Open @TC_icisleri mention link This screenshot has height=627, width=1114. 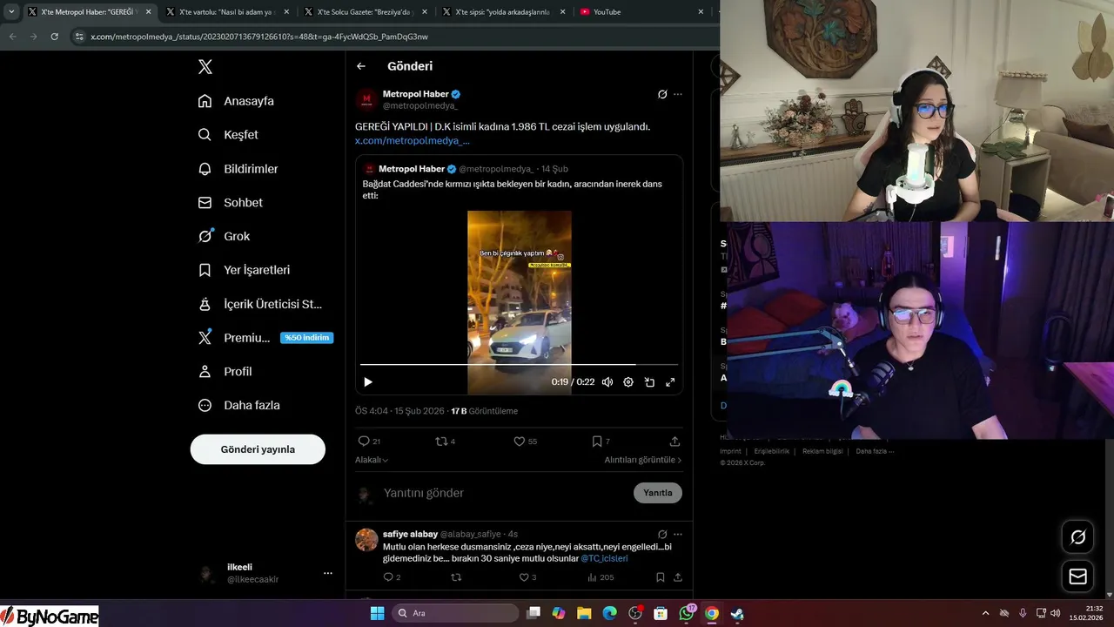click(604, 558)
